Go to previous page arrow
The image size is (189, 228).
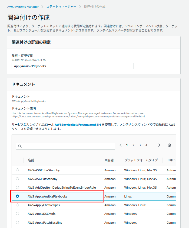click(121, 145)
